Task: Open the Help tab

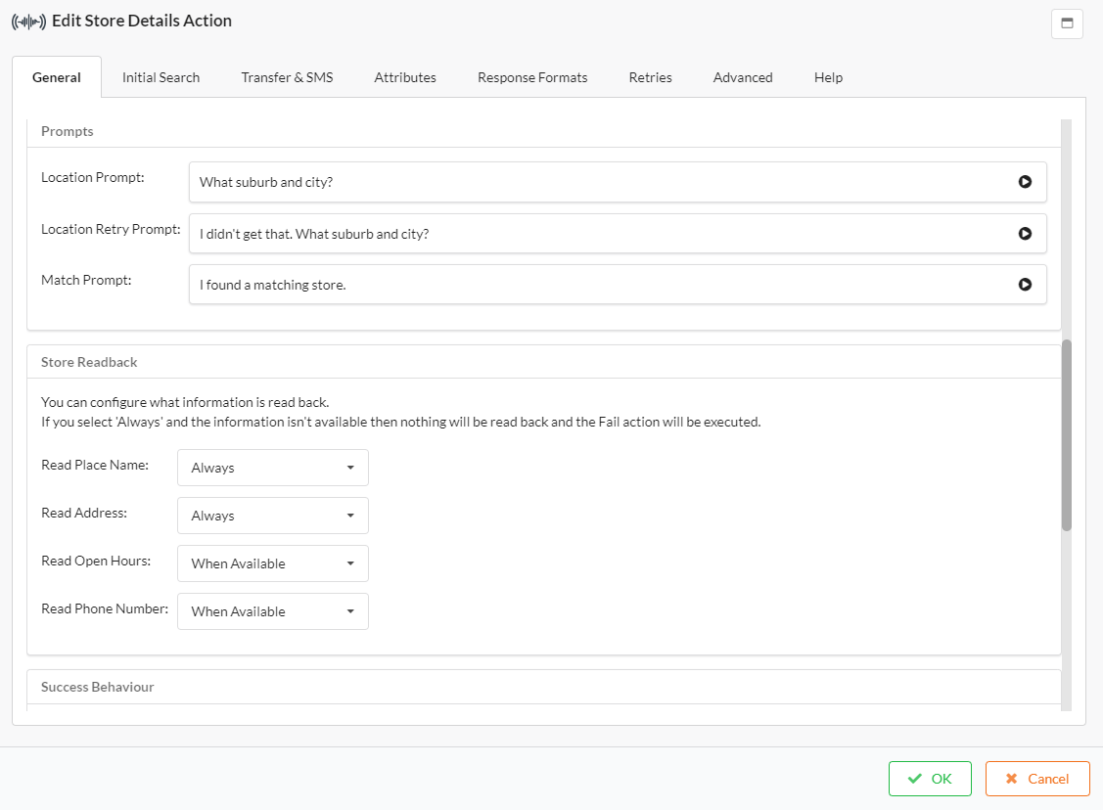Action: tap(828, 77)
